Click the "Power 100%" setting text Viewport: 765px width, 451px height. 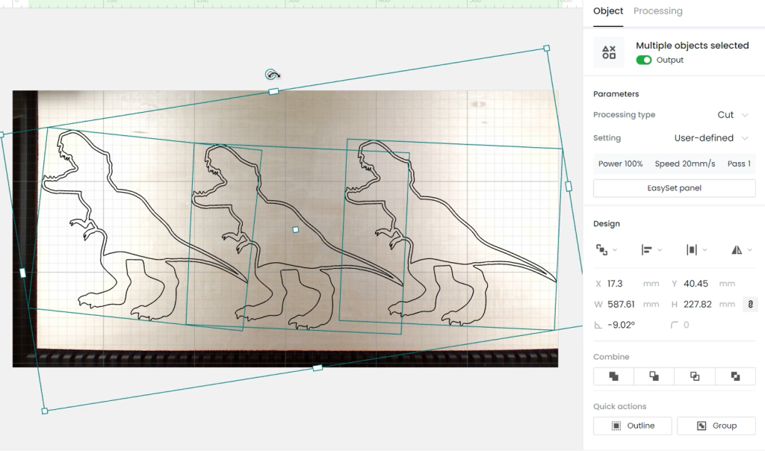tap(621, 164)
